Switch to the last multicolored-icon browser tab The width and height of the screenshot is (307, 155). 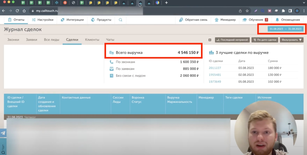coord(157,3)
